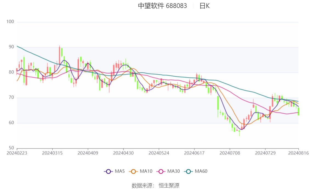Click the 100 price axis label
The height and width of the screenshot is (189, 311).
coord(10,22)
